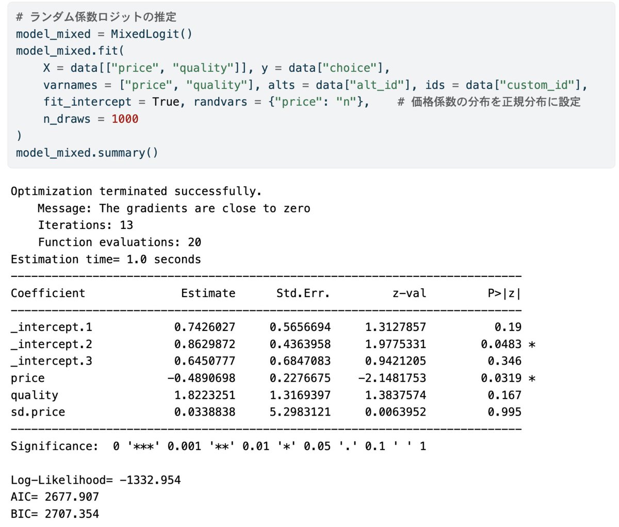Click the 'BIC= 2707.354' line

(x=55, y=515)
